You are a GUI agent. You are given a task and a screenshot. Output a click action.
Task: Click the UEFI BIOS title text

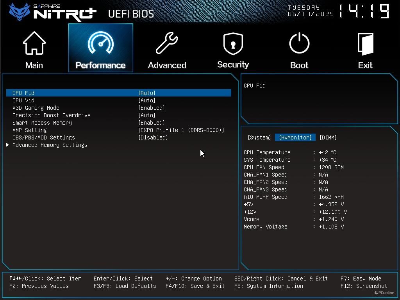pos(131,14)
